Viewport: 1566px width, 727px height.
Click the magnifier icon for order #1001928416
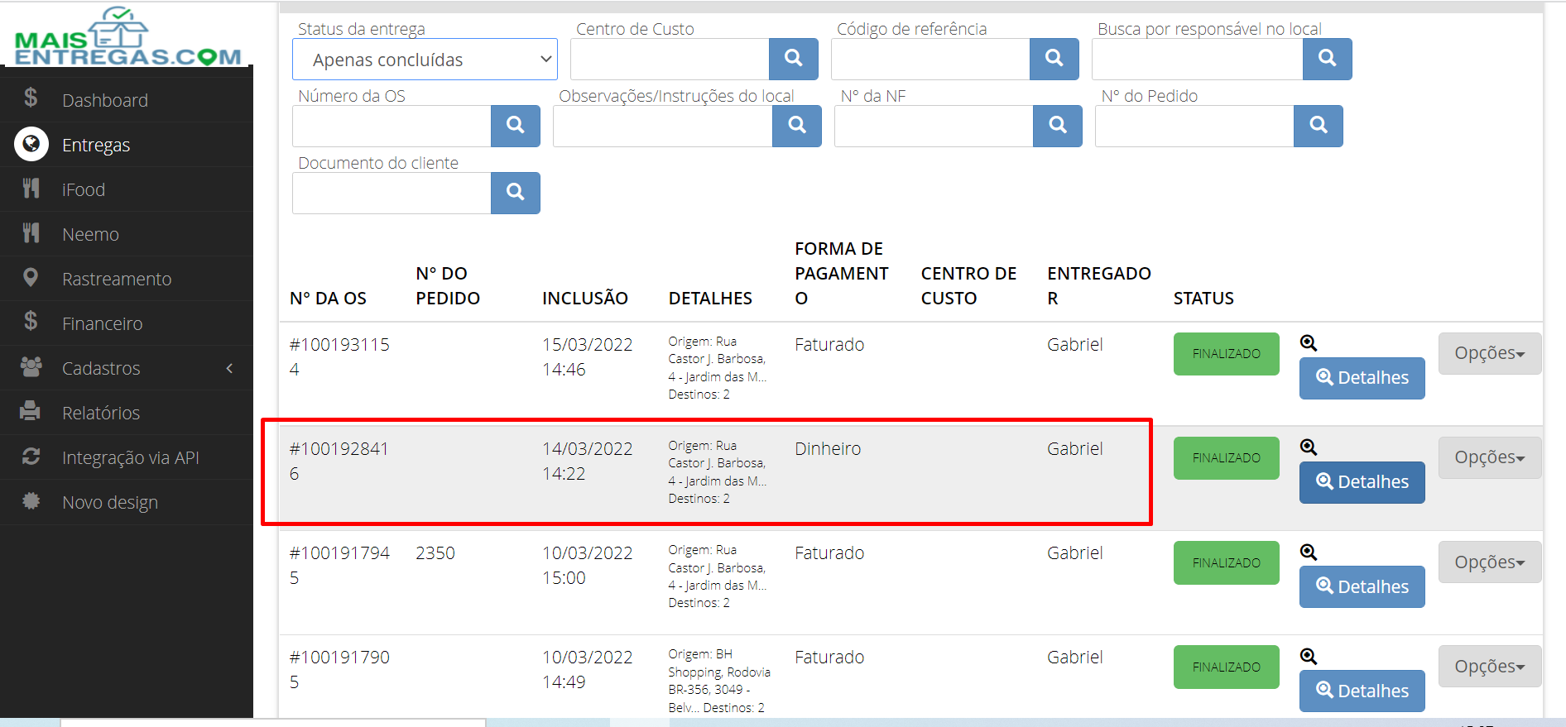tap(1308, 447)
